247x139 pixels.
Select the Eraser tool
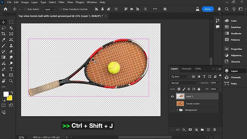pyautogui.click(x=11, y=52)
